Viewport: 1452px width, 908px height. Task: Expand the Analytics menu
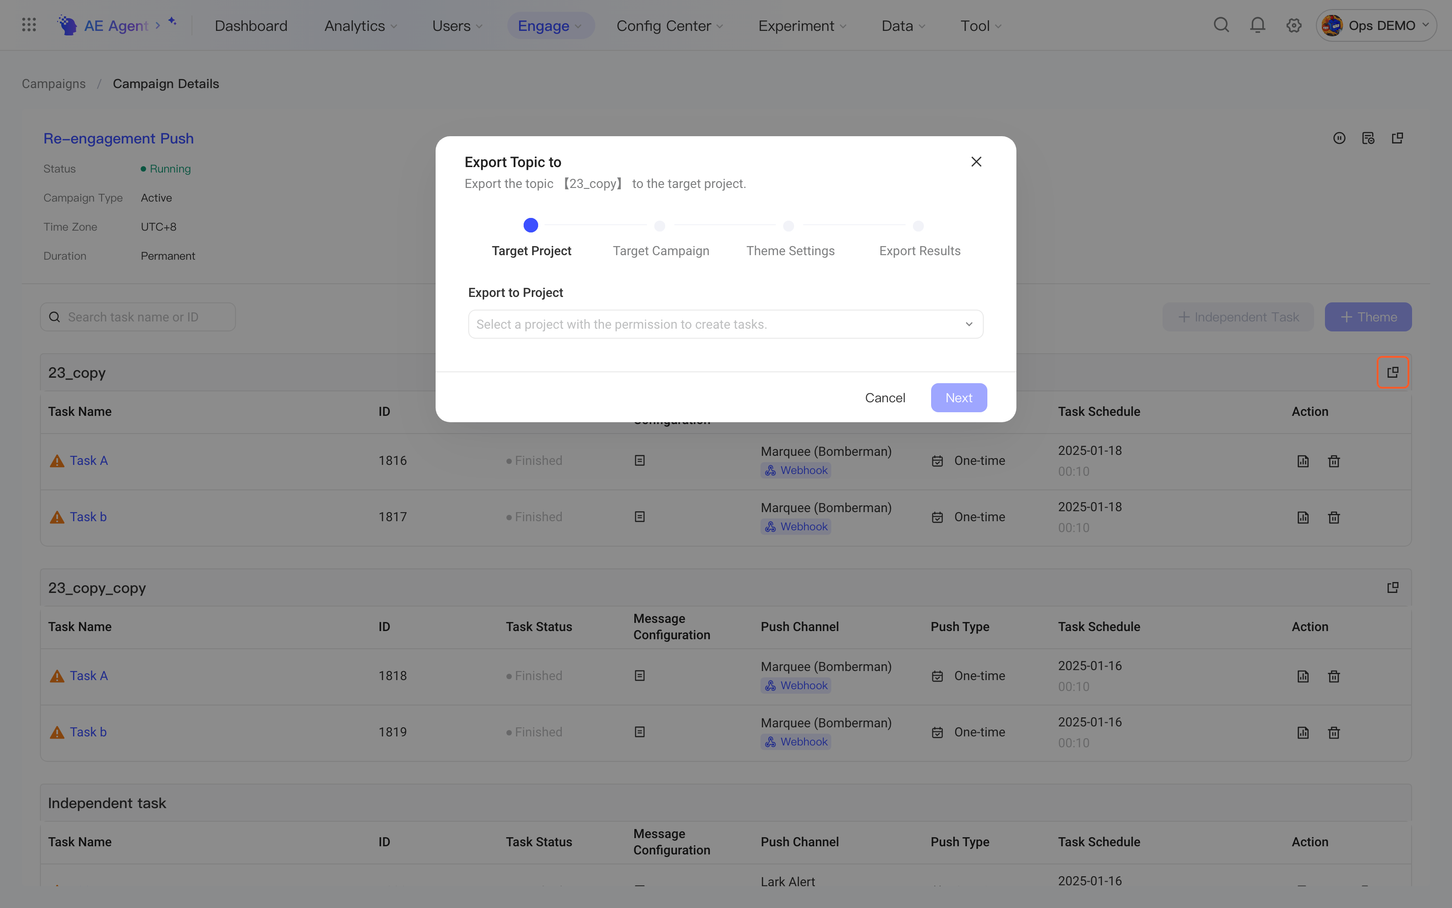(x=361, y=26)
